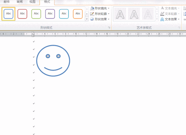Click the 形状填充 paint bucket icon
The width and height of the screenshot is (186, 135).
92,8
